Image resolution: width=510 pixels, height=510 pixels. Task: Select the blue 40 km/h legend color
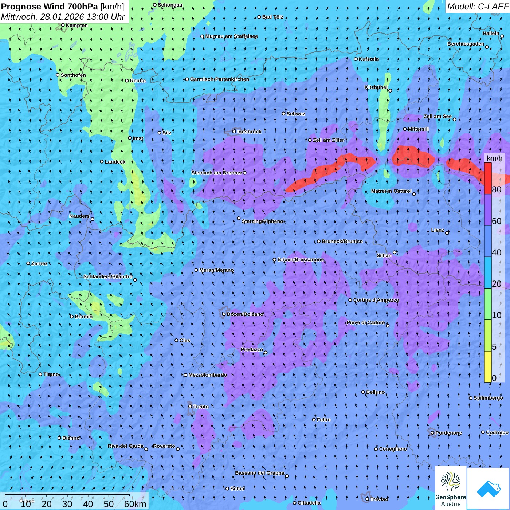click(488, 241)
